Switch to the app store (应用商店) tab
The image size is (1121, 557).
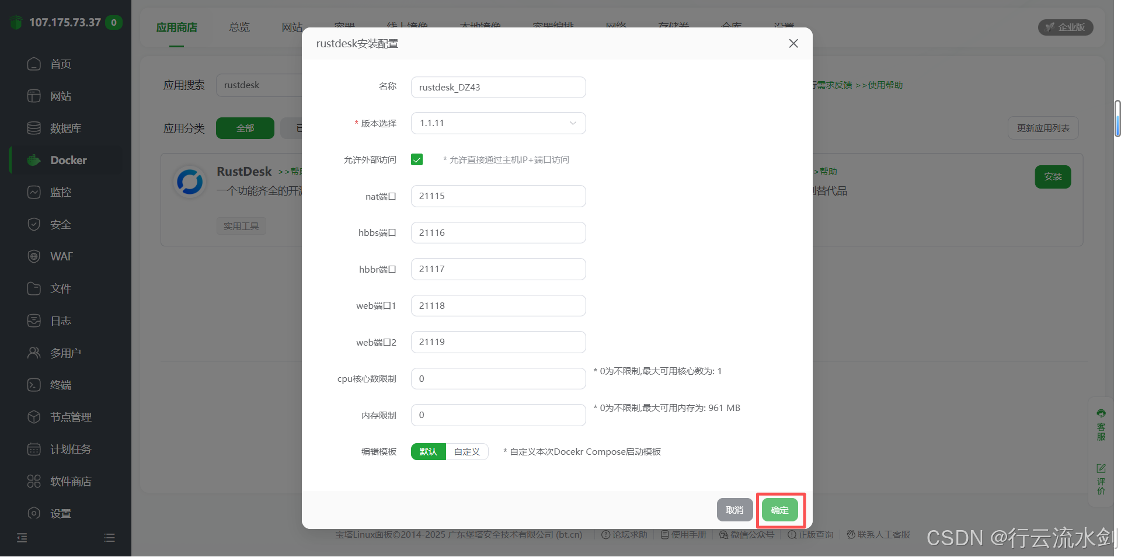[177, 27]
